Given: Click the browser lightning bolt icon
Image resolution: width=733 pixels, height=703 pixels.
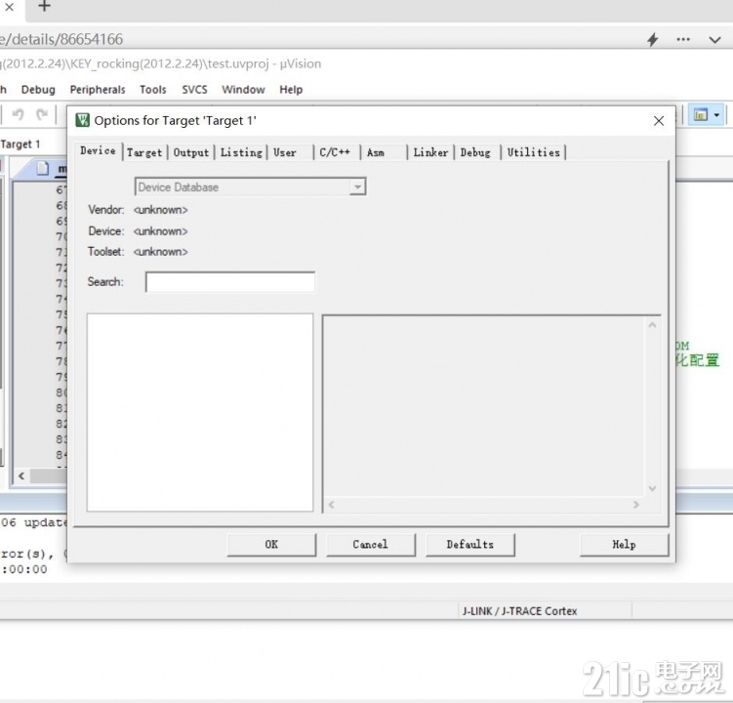Looking at the screenshot, I should click(653, 39).
